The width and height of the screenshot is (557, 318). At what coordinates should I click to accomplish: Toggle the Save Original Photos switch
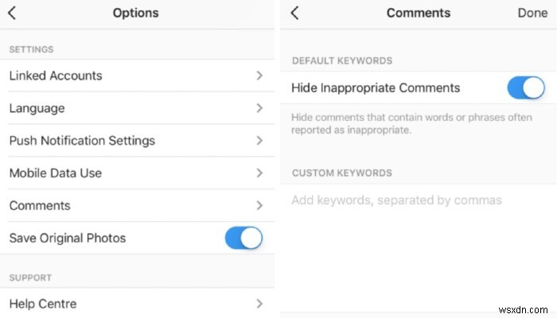pyautogui.click(x=243, y=238)
